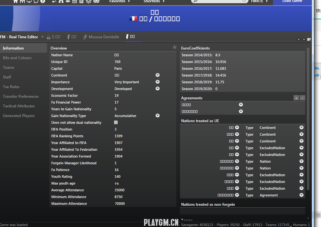The height and width of the screenshot is (227, 321).
Task: Click the Load Game button
Action: coord(292,2)
